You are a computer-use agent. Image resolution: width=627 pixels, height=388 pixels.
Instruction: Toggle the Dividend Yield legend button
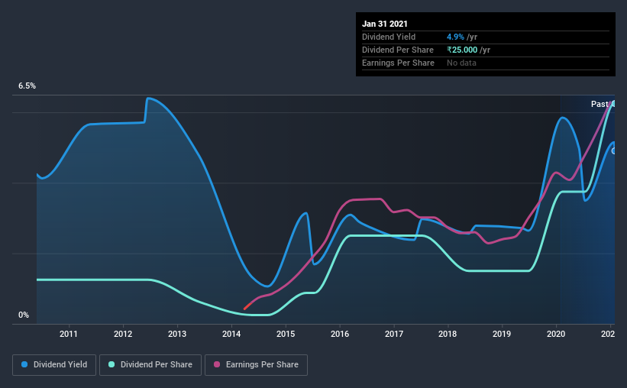tap(54, 365)
